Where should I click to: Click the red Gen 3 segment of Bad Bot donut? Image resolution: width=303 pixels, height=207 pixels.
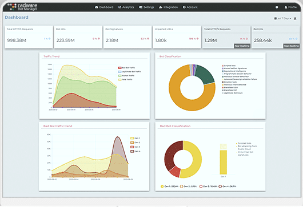coord(175,171)
